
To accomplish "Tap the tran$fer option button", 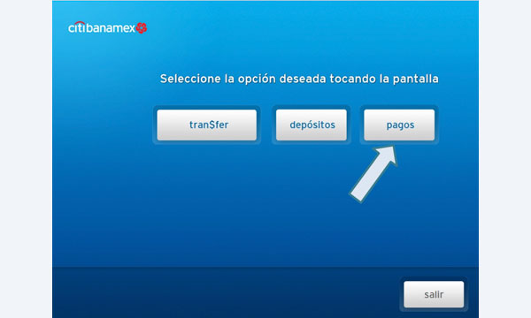I will click(206, 125).
